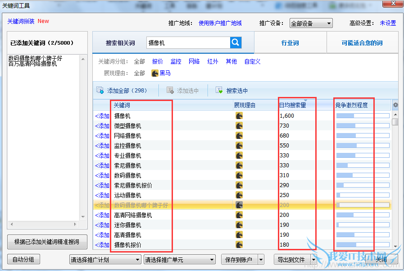Expand the 请选择推广计划 dropdown
The width and height of the screenshot is (404, 271).
[x=105, y=260]
